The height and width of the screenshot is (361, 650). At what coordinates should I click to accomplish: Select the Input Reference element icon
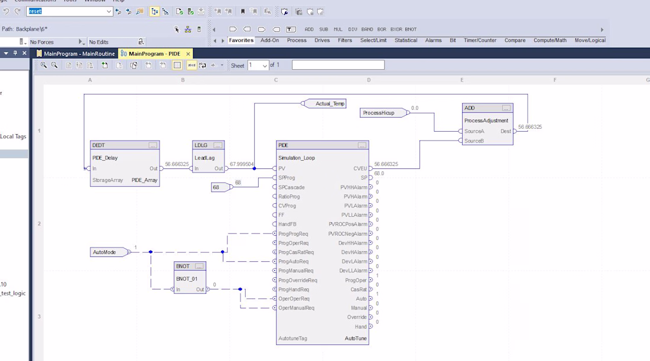233,30
